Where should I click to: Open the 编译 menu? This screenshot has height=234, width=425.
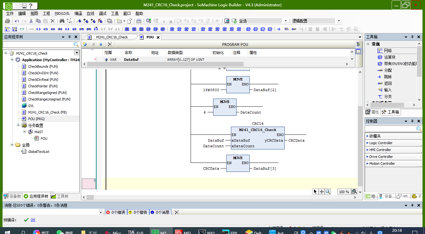pos(78,13)
